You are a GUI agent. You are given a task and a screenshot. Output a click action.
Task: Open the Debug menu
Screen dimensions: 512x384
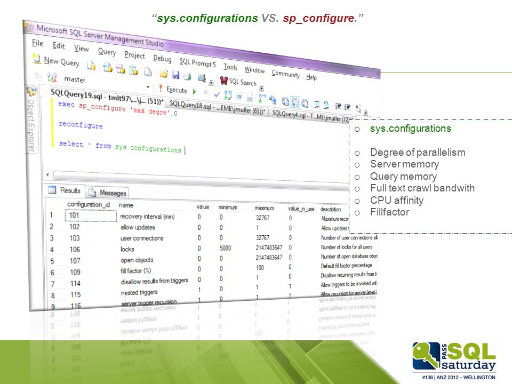[x=162, y=59]
